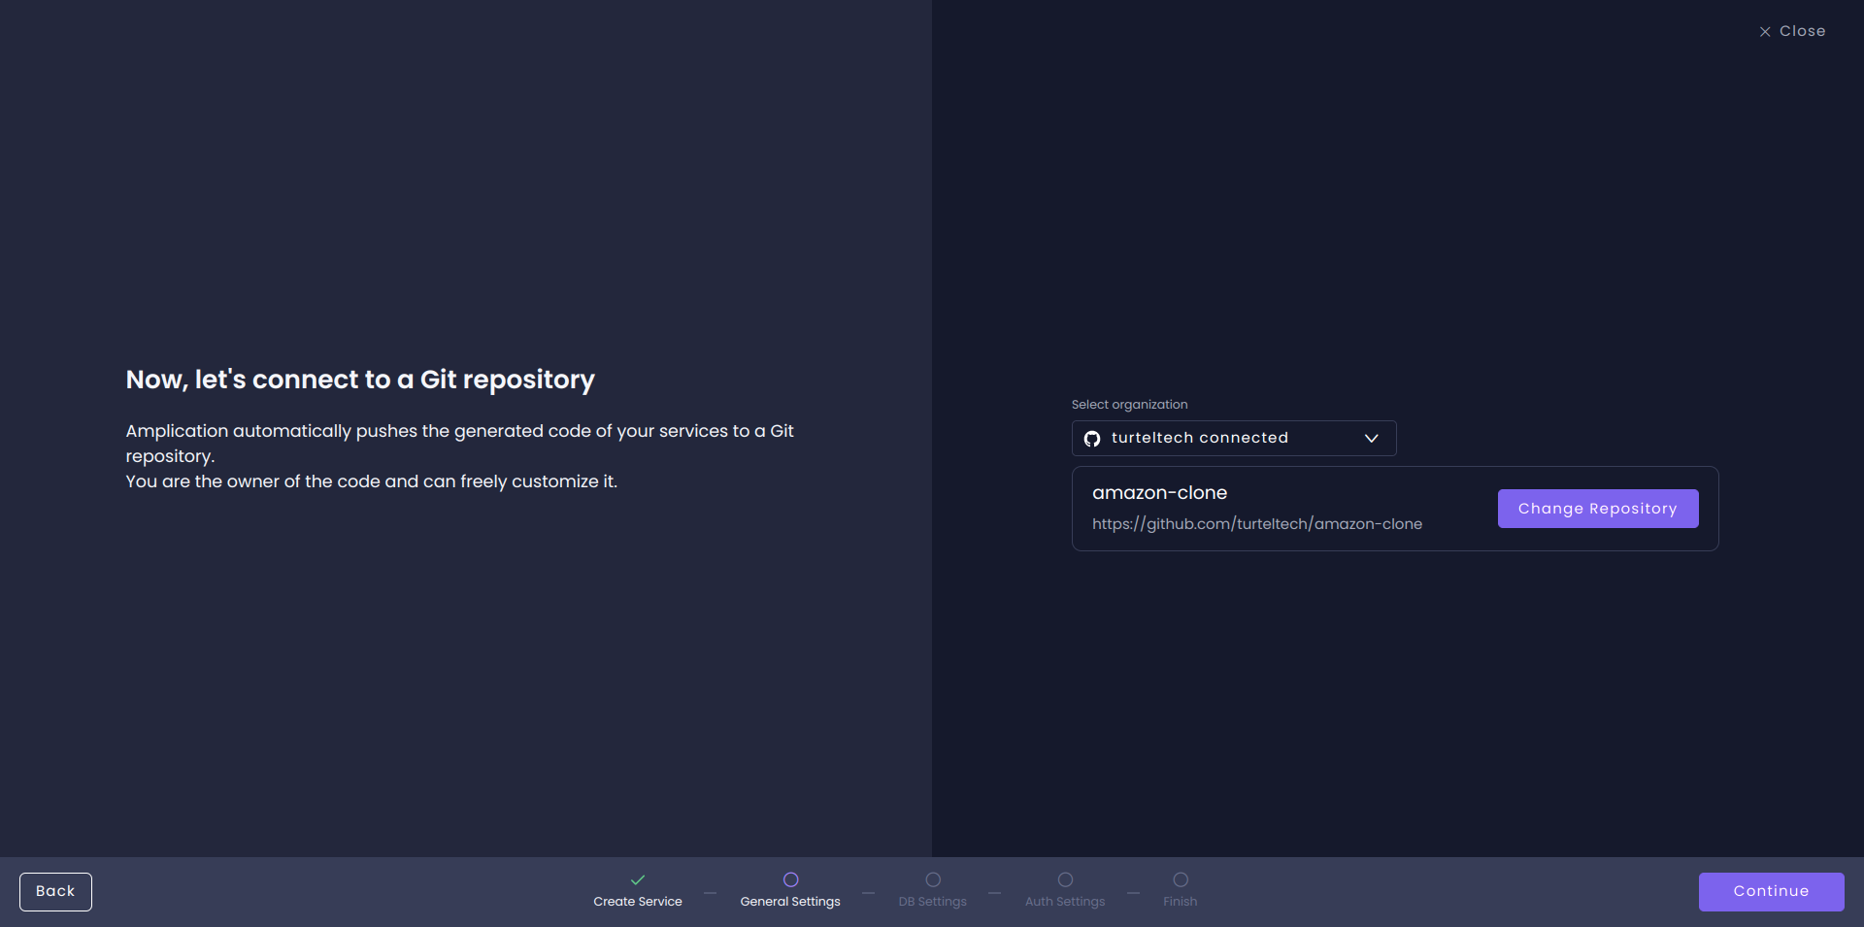1864x927 pixels.
Task: Dismiss the wizard with the Close label
Action: click(1802, 31)
